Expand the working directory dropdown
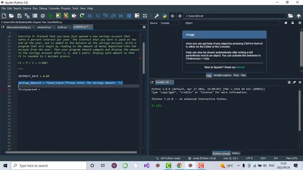303x170 pixels. coord(285,16)
